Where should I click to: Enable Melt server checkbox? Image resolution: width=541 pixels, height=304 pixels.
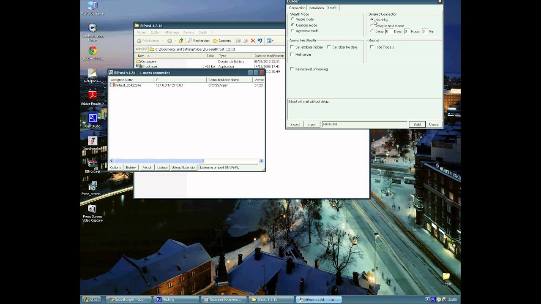point(292,54)
